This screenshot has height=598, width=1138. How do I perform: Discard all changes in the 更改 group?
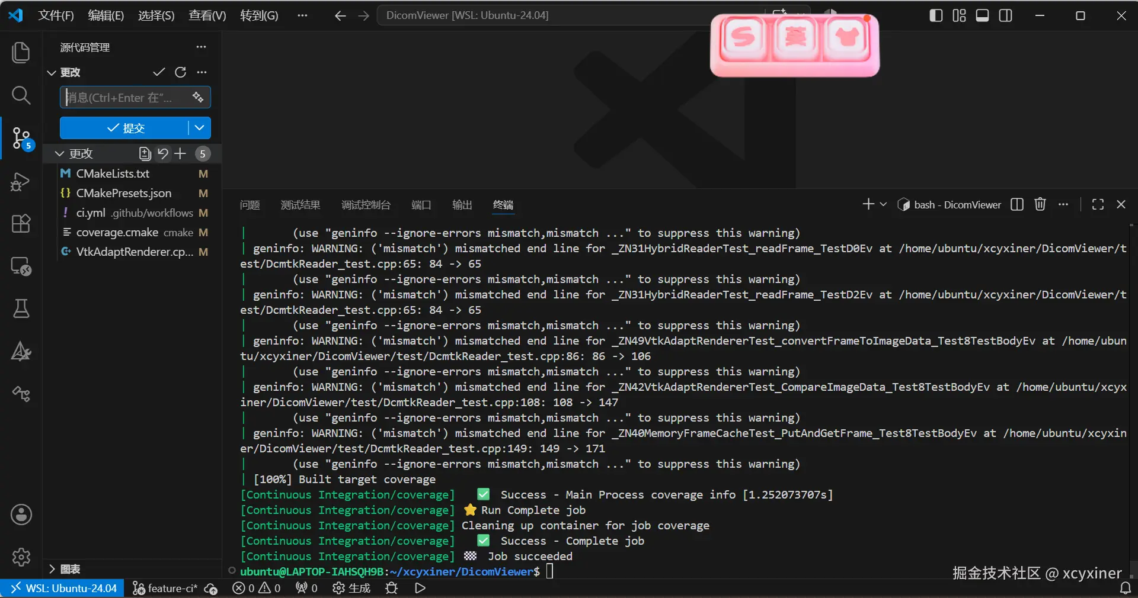[x=162, y=154]
